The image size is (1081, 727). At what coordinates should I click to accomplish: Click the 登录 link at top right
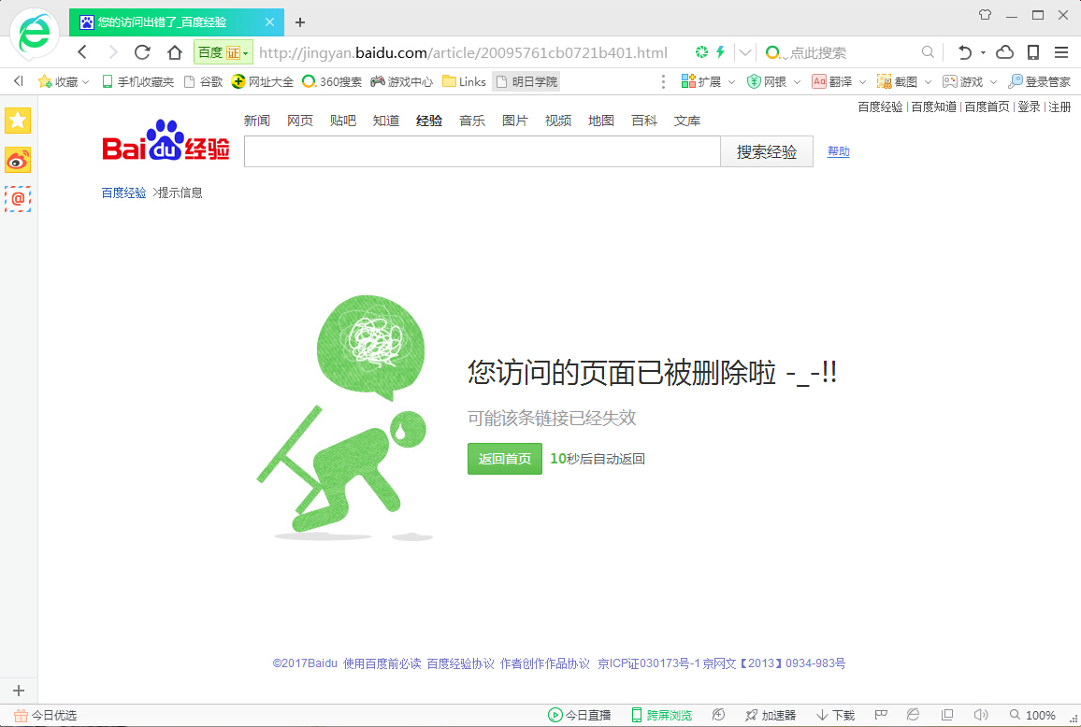(x=1029, y=107)
